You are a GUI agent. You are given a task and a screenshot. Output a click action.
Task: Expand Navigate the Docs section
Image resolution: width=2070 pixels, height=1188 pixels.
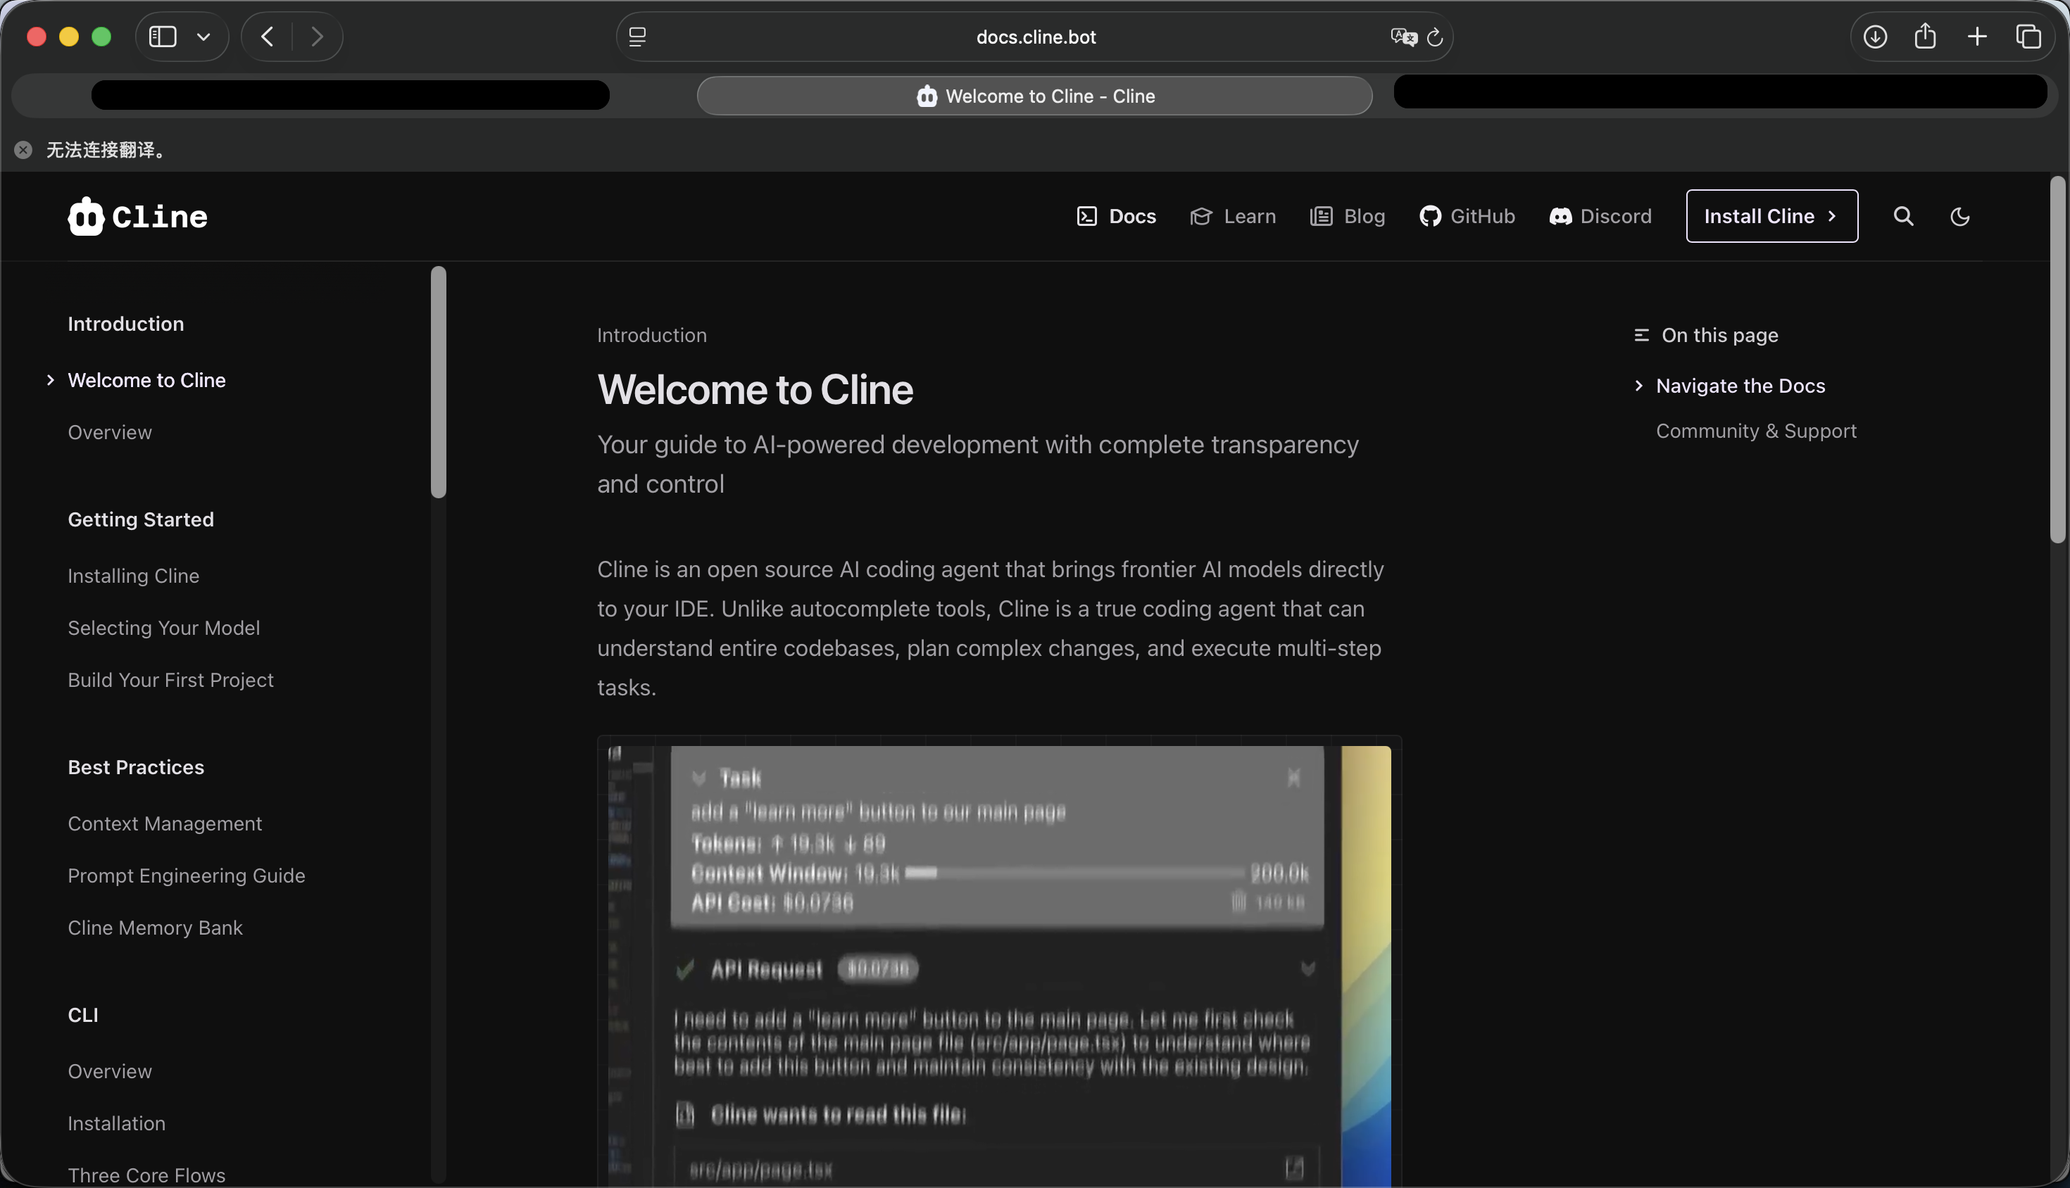pyautogui.click(x=1739, y=386)
